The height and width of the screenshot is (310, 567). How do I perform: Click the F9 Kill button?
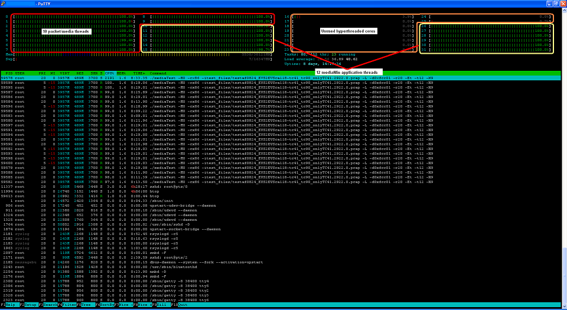pos(161,305)
